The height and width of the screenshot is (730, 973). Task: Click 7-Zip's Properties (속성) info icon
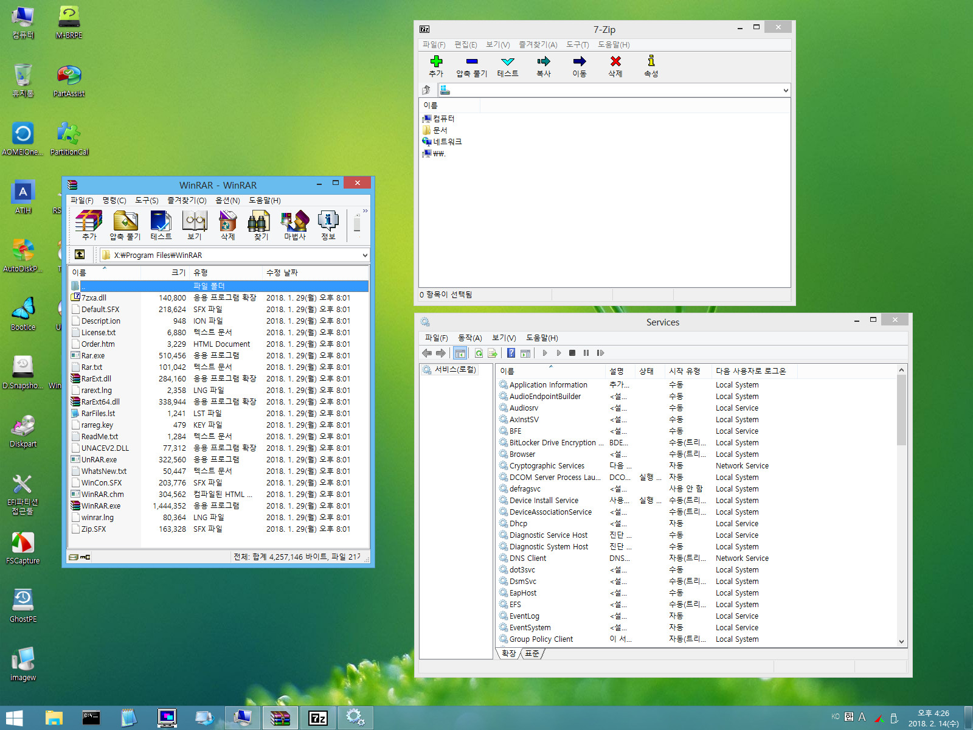coord(651,66)
